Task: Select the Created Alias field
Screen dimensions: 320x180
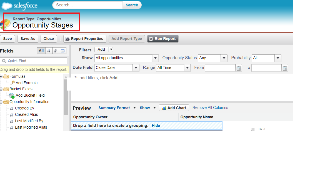Action: 26,114
